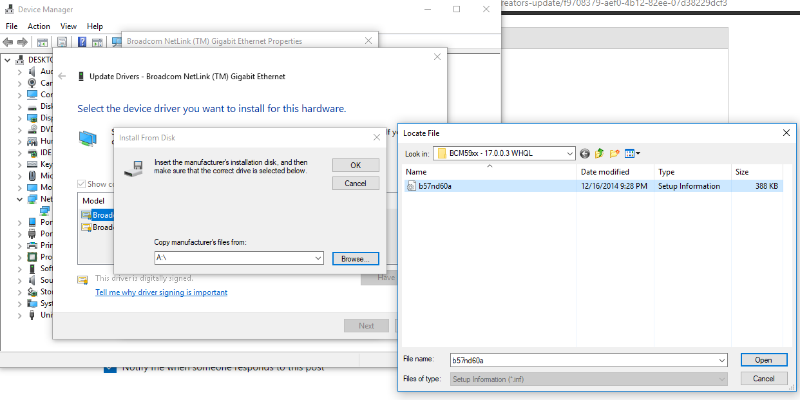This screenshot has height=400, width=800.
Task: Click the Up One Level folder icon
Action: tap(600, 153)
